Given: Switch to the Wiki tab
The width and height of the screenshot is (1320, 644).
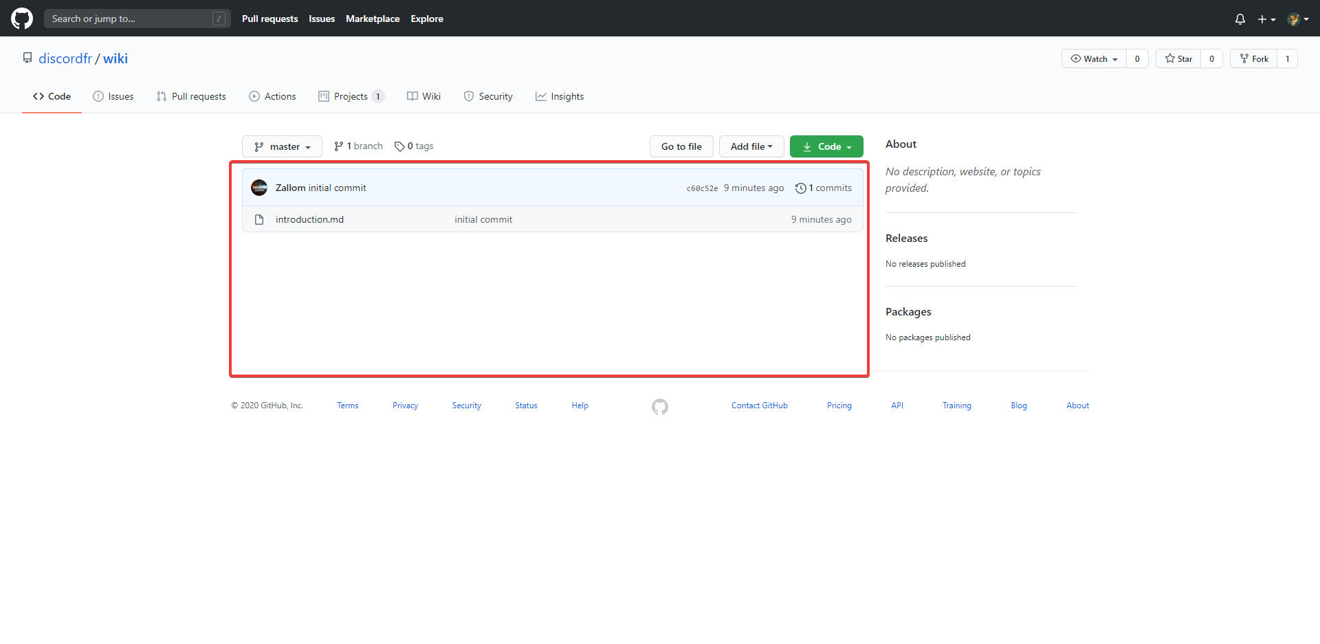Looking at the screenshot, I should [423, 96].
